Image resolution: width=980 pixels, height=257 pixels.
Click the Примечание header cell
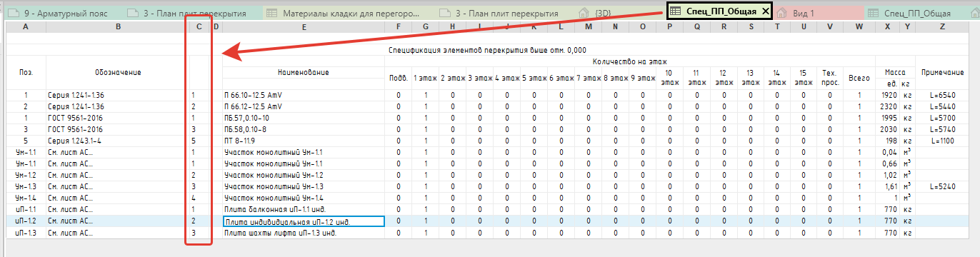(943, 73)
